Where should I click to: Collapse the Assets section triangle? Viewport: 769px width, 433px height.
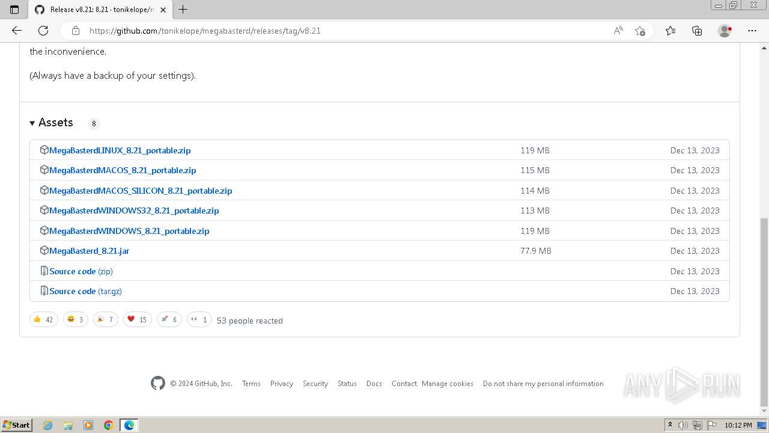[32, 123]
